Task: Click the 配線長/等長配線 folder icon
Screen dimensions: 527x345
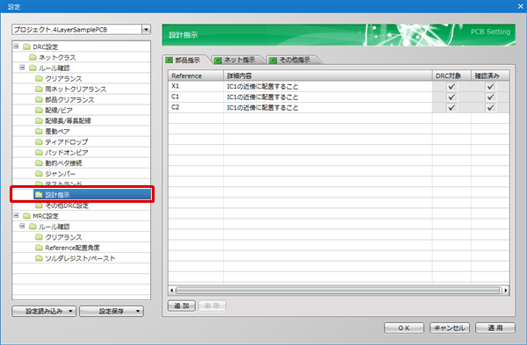Action: point(39,120)
